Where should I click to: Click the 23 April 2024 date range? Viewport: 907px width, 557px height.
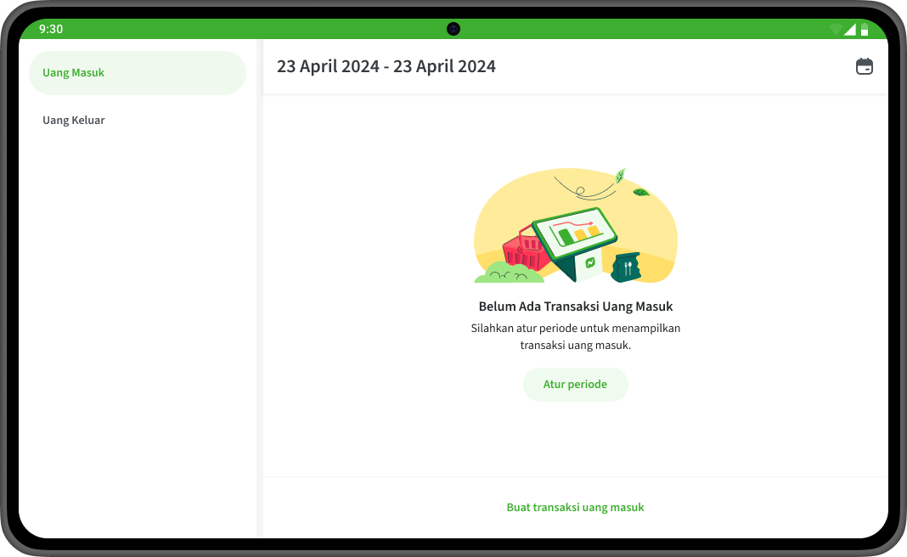pyautogui.click(x=386, y=66)
